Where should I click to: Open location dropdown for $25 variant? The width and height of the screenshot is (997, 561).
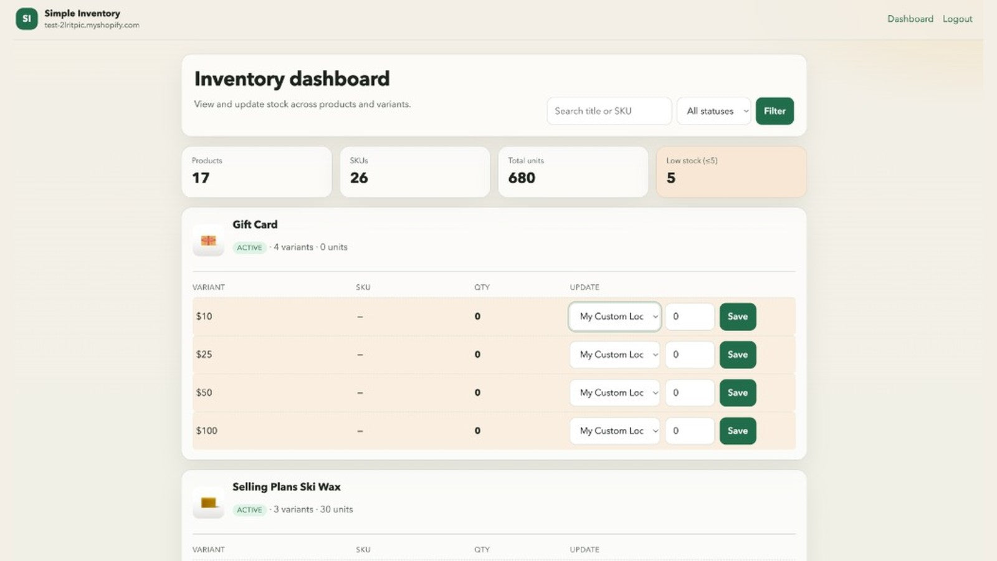[x=614, y=355]
